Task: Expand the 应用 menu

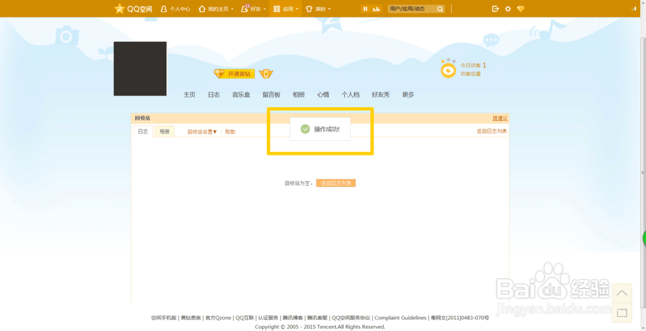Action: pyautogui.click(x=285, y=8)
